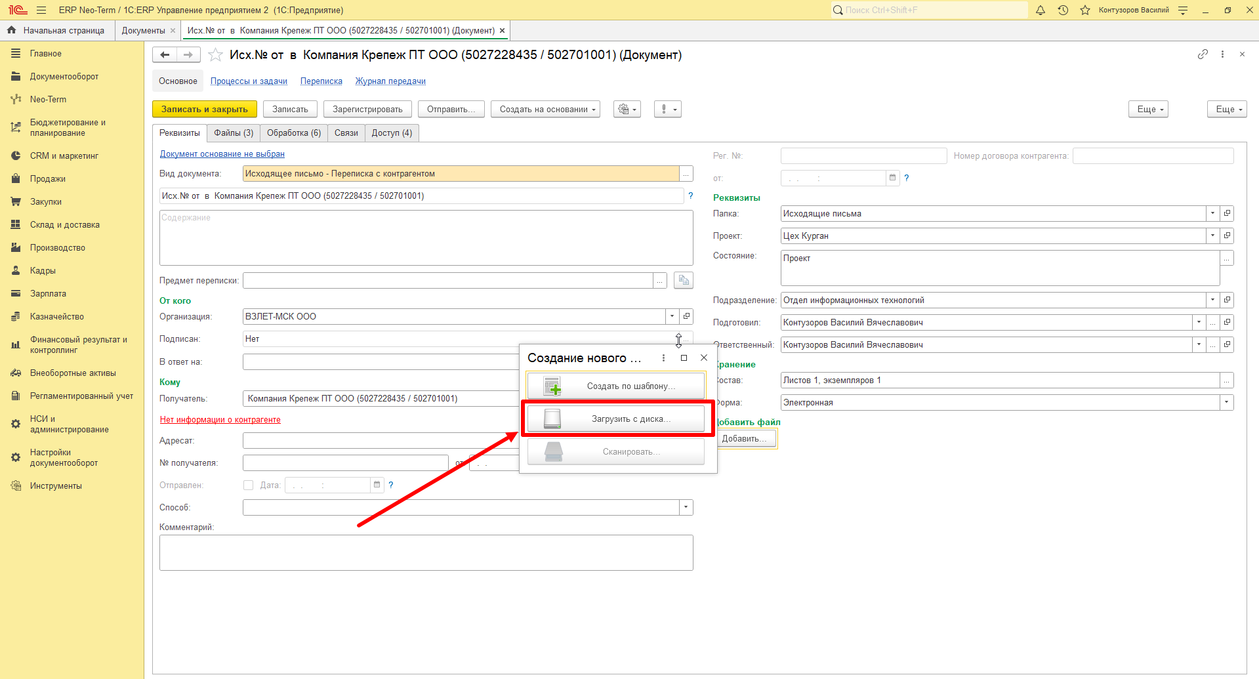Viewport: 1259px width, 679px height.
Task: Click into Содержание text field
Action: 426,238
